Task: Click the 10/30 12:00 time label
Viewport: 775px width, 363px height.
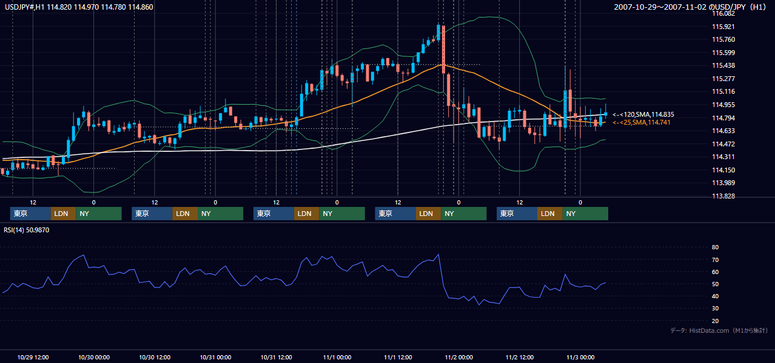Action: tap(155, 357)
